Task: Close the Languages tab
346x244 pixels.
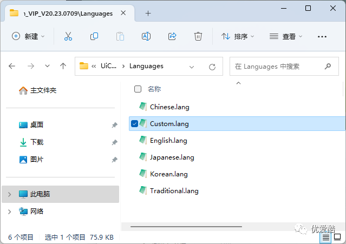Action: pos(123,13)
